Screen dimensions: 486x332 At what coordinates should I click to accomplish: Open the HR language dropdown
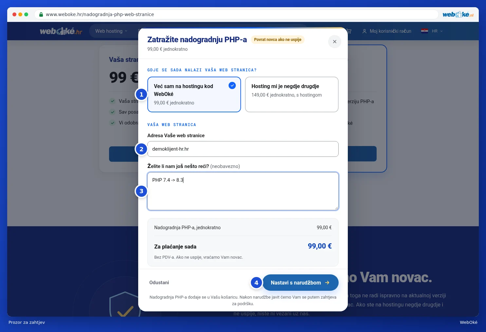pyautogui.click(x=432, y=31)
